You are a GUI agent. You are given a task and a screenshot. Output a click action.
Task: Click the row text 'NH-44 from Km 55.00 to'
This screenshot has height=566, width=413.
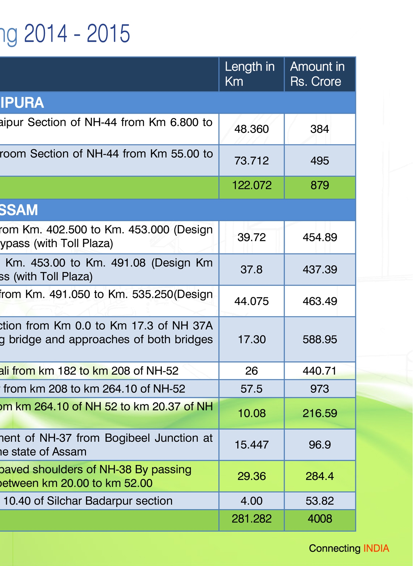(x=150, y=154)
